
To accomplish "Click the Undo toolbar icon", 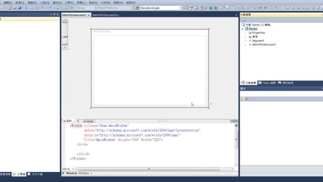I will [42, 8].
